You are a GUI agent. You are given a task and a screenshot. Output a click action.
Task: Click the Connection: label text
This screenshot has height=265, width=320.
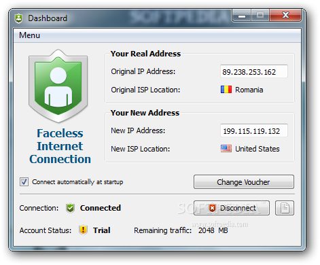click(39, 208)
